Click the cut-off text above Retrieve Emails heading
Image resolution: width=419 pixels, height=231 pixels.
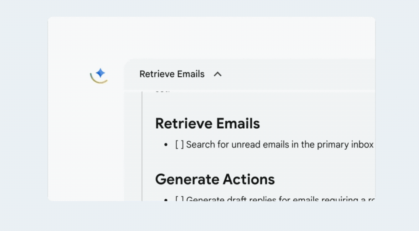click(x=163, y=90)
